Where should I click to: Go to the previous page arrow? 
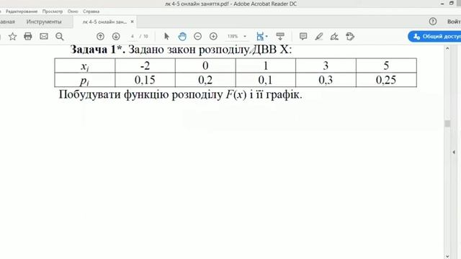[x=100, y=37]
